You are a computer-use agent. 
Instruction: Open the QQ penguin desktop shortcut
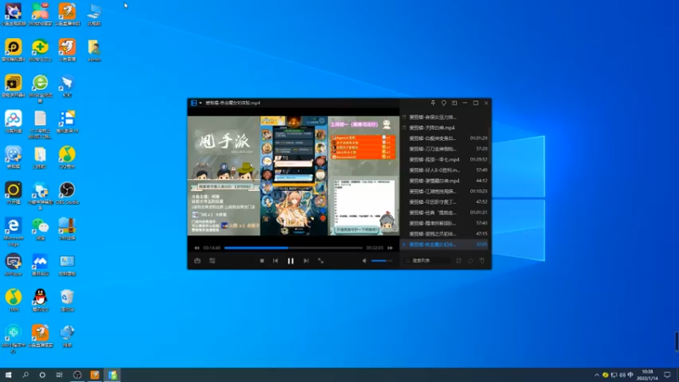(40, 301)
